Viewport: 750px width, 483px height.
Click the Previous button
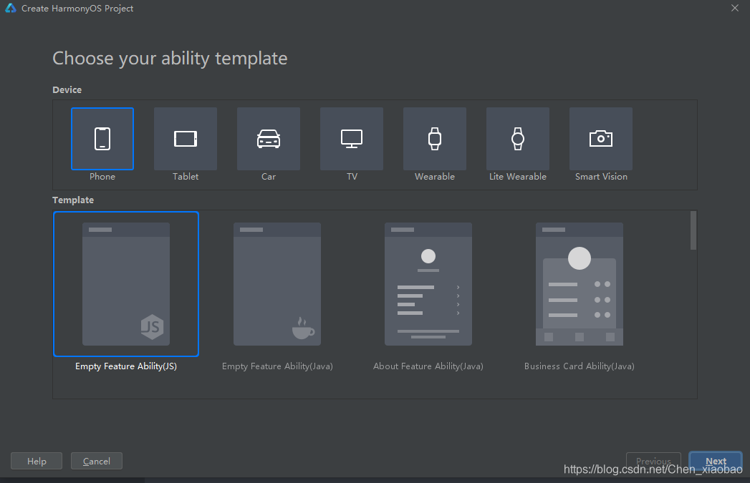pyautogui.click(x=653, y=461)
